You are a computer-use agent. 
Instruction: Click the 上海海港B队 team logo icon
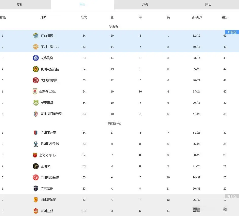[x=35, y=155]
